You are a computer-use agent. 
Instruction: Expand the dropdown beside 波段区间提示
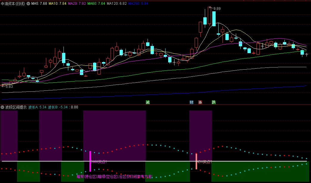[x=2, y=107]
